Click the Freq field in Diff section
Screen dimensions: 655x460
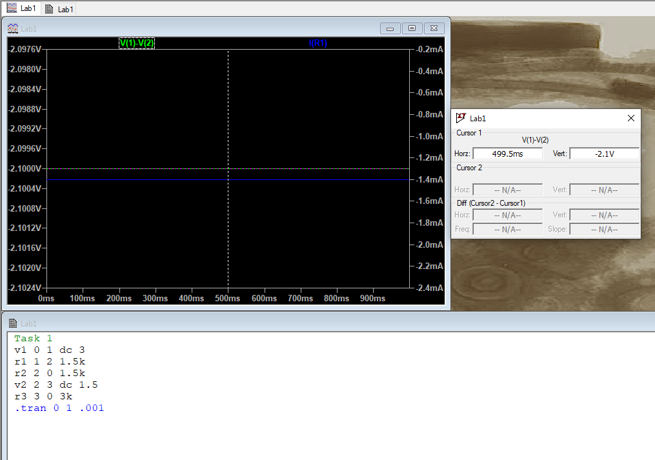click(507, 229)
